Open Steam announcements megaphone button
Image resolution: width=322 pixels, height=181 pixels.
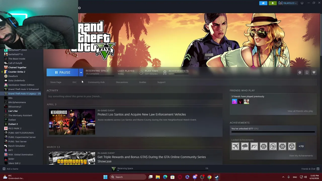click(263, 3)
